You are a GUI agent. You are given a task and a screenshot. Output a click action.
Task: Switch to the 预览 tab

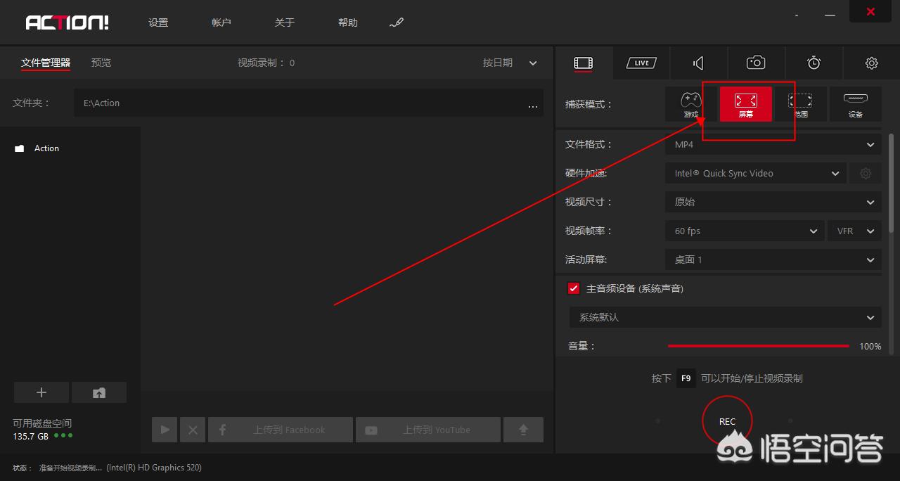(101, 63)
